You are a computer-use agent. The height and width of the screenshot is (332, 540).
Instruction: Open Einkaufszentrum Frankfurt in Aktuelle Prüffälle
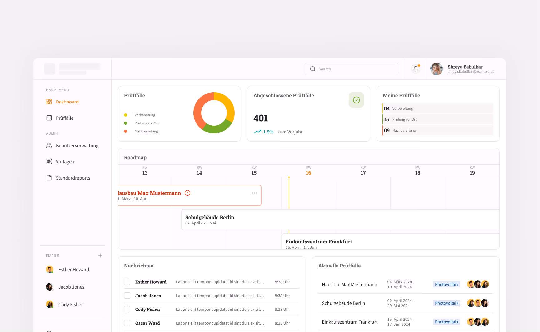(406, 322)
